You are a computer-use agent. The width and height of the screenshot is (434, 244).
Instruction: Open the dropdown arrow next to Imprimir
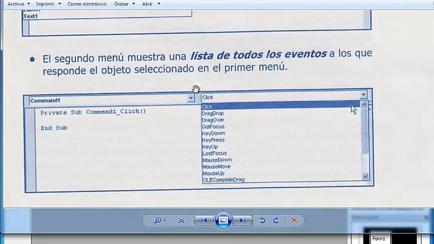60,4
